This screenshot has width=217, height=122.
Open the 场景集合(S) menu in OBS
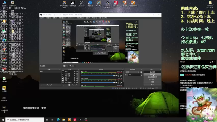coord(80,18)
